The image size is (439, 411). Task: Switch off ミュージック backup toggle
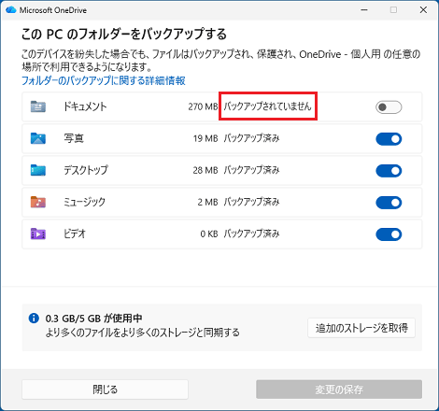tap(389, 203)
